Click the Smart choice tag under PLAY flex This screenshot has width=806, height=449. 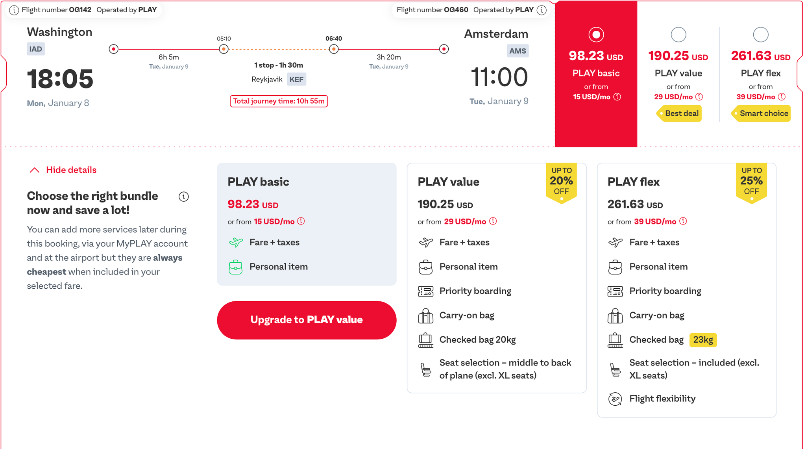(763, 113)
